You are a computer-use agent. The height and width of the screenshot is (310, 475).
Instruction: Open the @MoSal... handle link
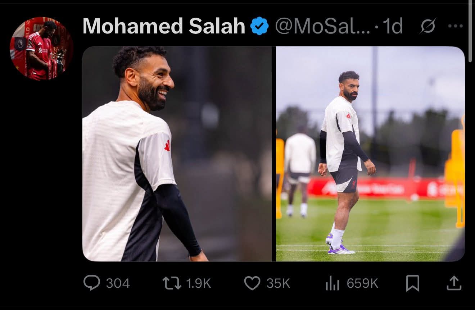(x=322, y=26)
